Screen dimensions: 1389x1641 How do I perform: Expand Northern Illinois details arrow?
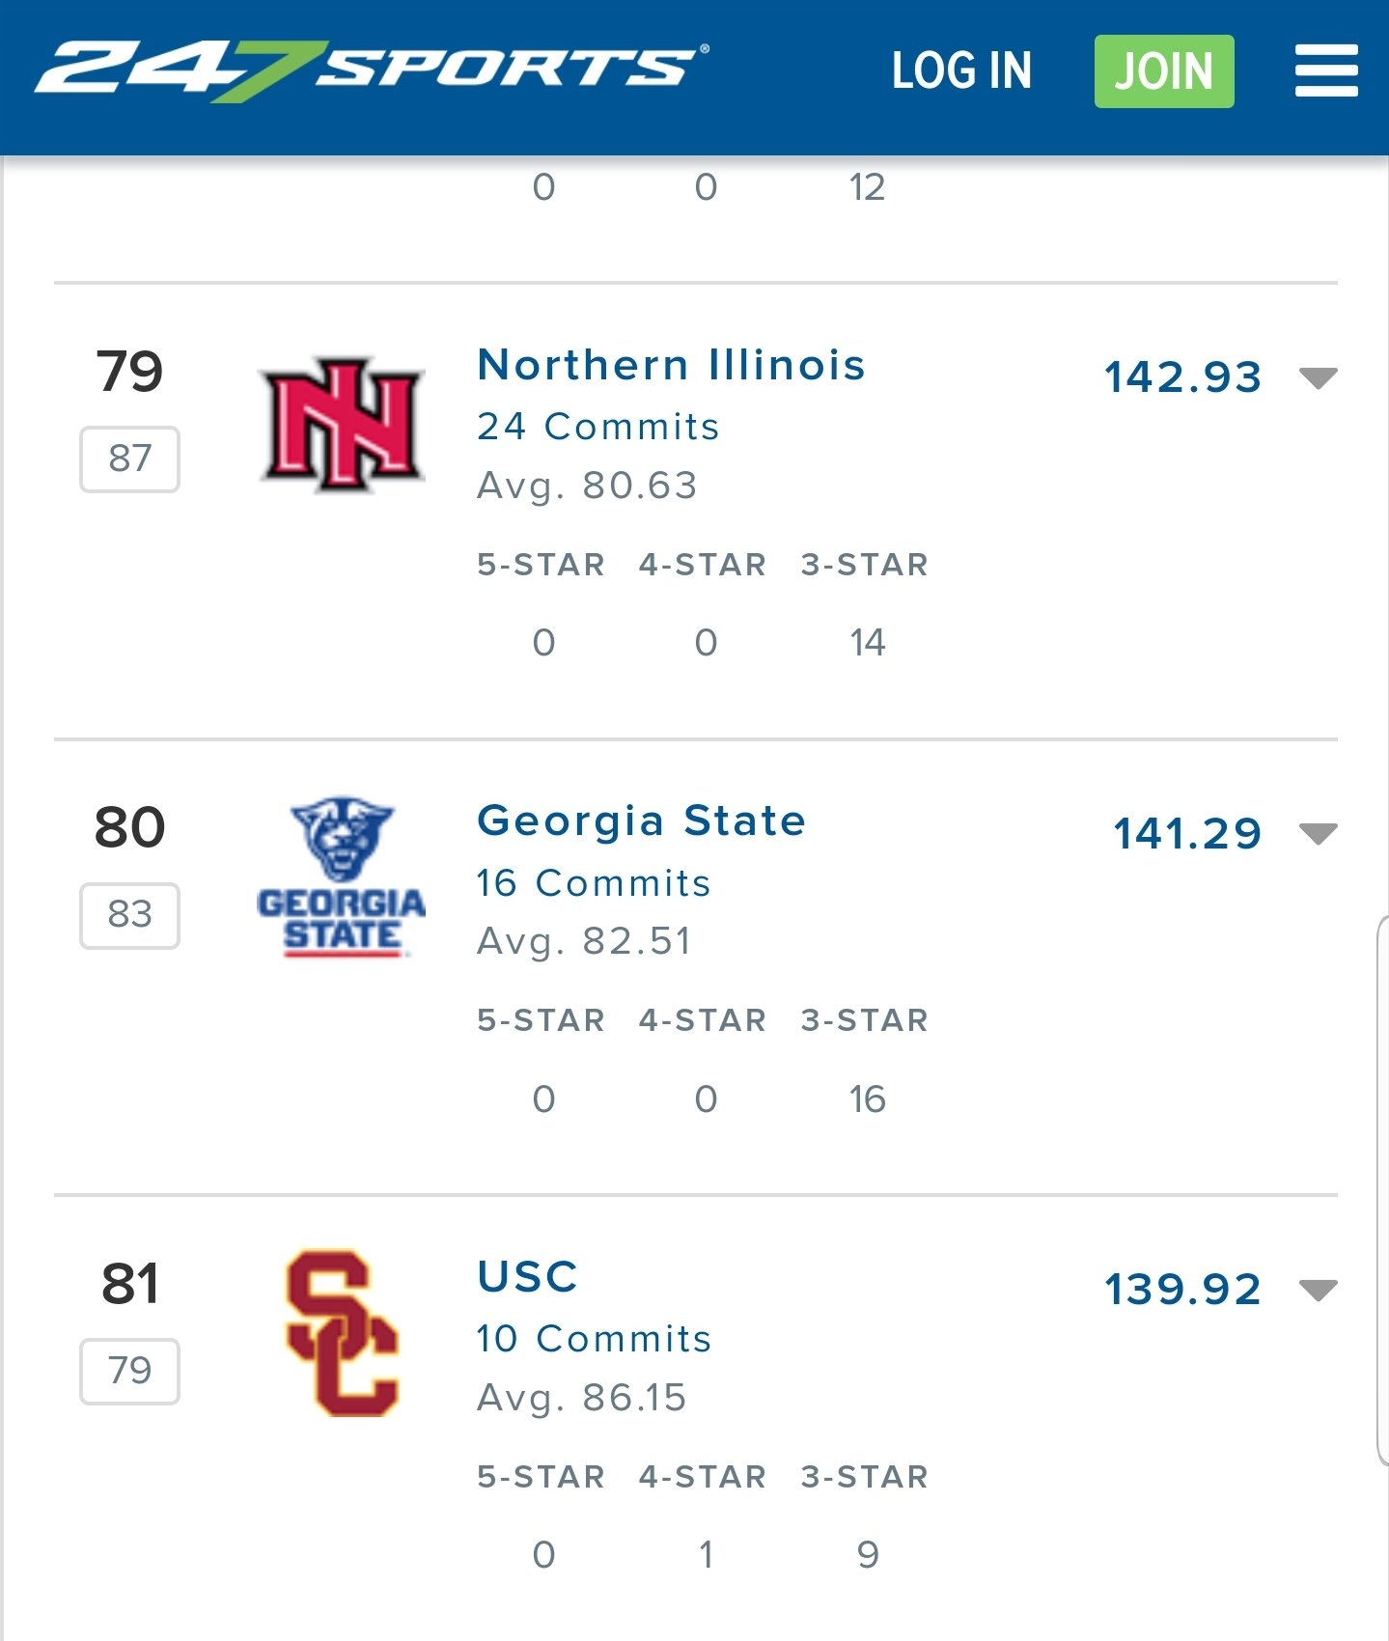1318,377
